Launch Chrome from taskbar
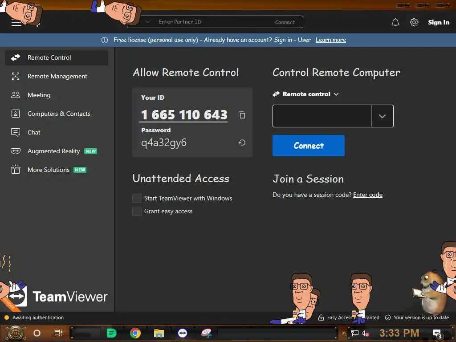This screenshot has width=456, height=342. 135,333
